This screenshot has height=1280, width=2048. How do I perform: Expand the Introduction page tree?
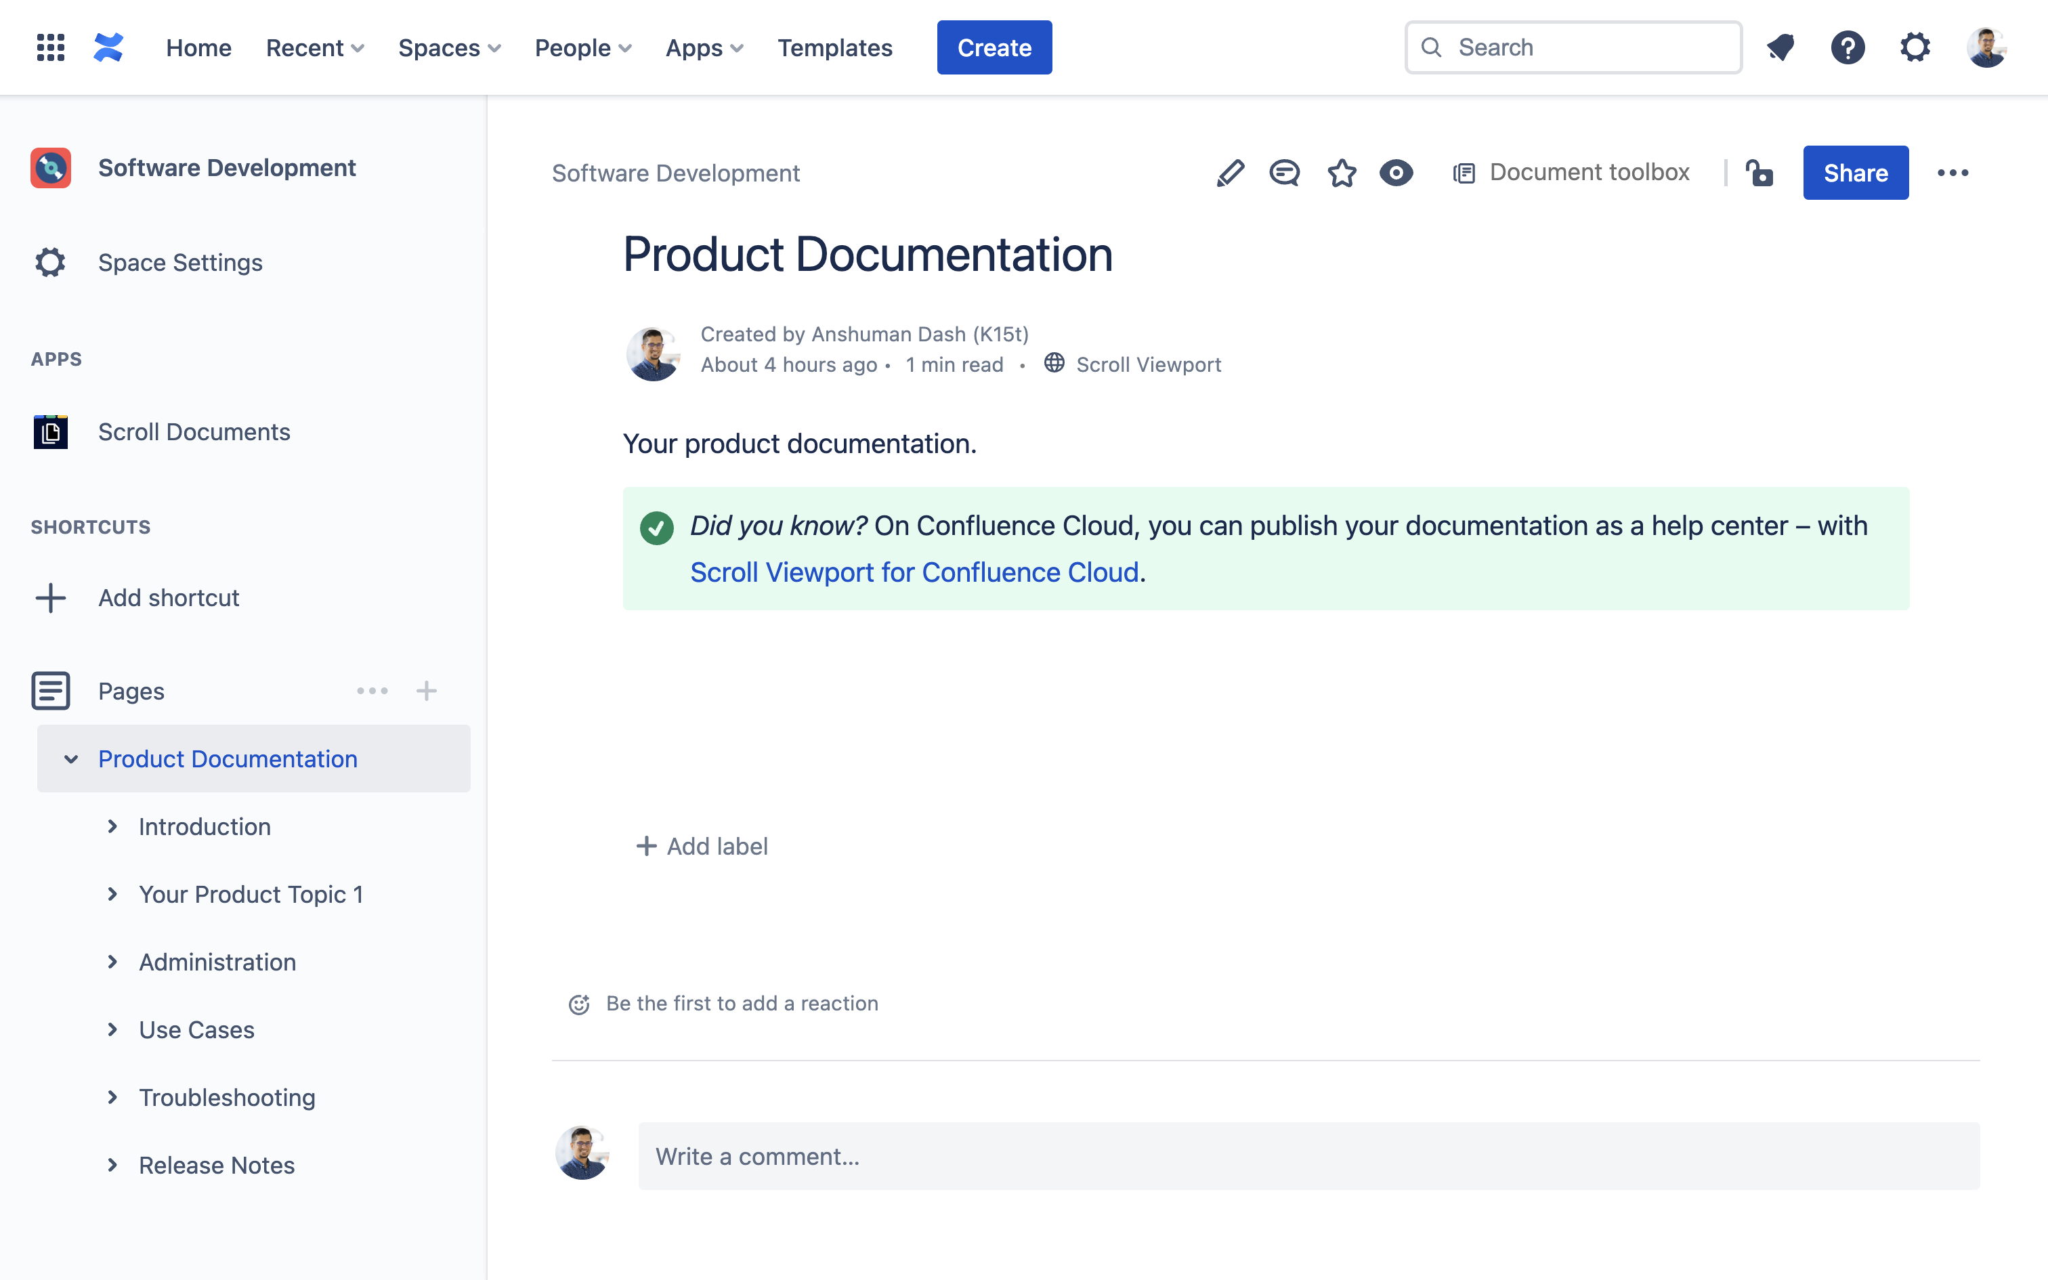click(112, 826)
